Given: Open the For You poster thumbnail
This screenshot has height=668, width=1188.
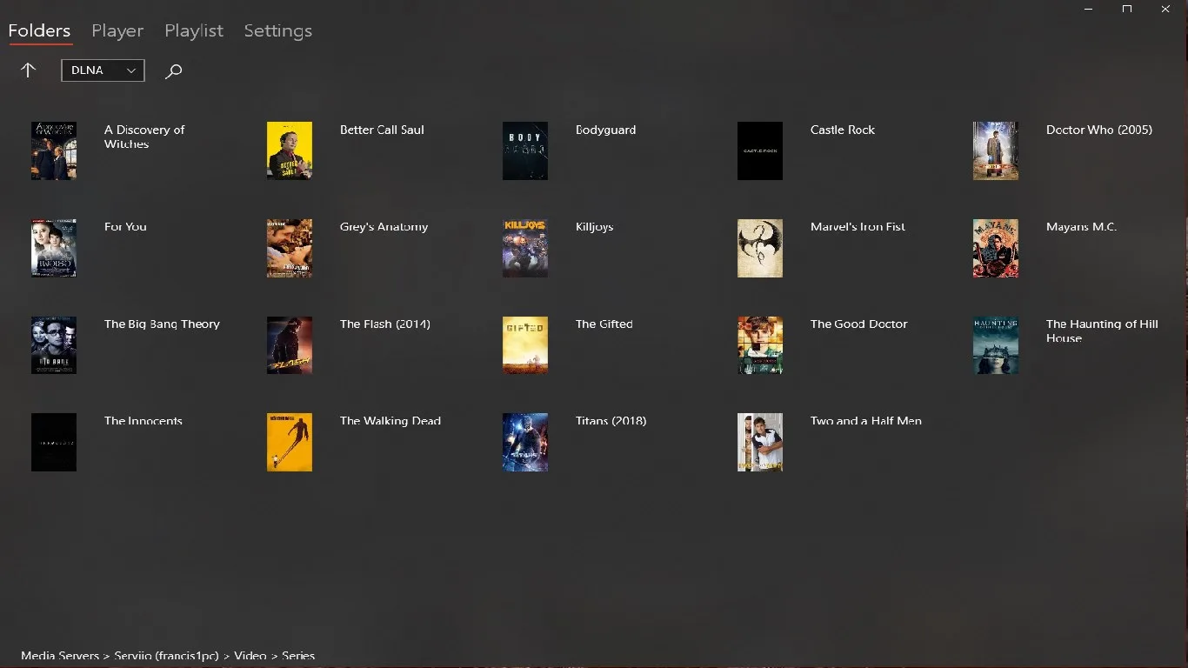Looking at the screenshot, I should [54, 248].
